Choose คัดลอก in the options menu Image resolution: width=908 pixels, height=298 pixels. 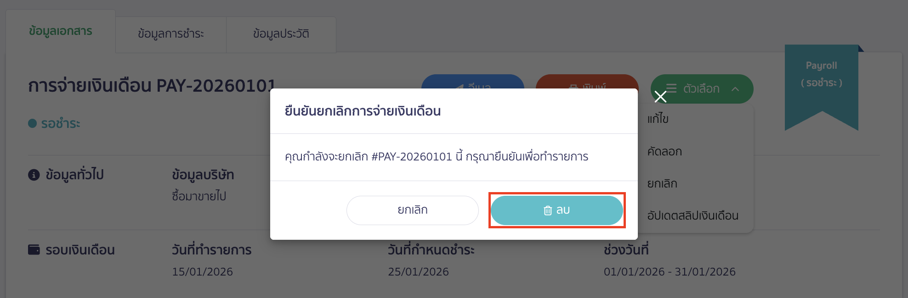664,151
